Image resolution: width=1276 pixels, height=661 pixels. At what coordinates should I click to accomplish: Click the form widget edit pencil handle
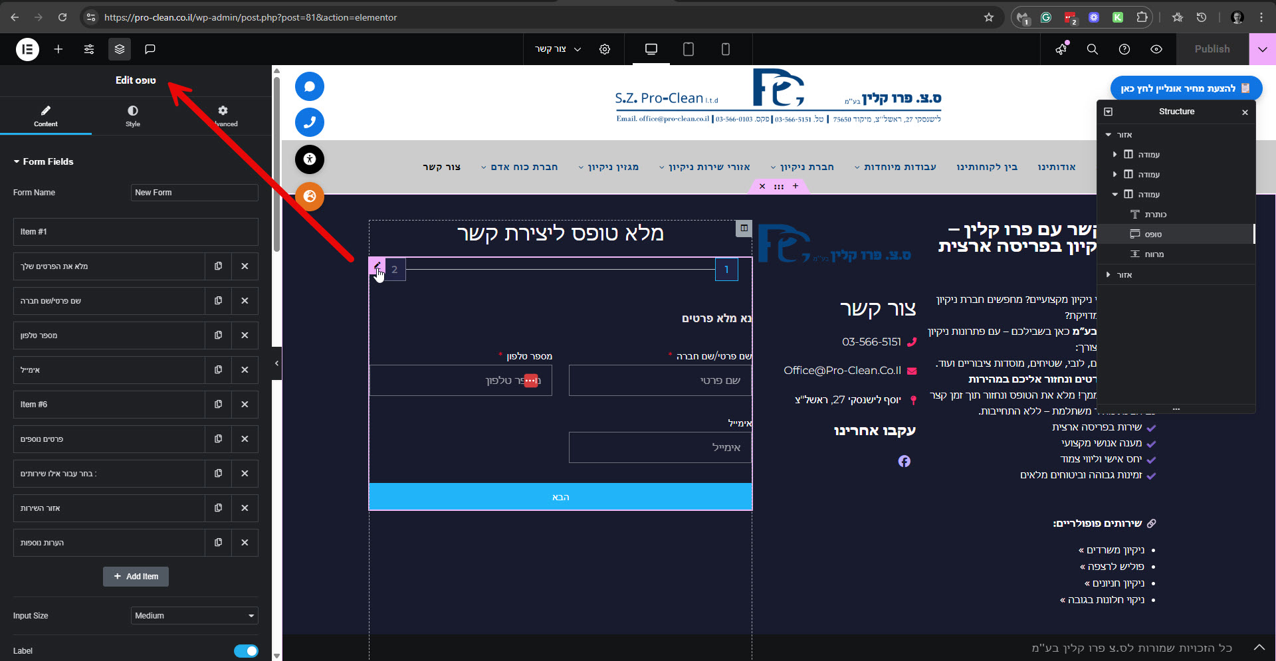(377, 266)
